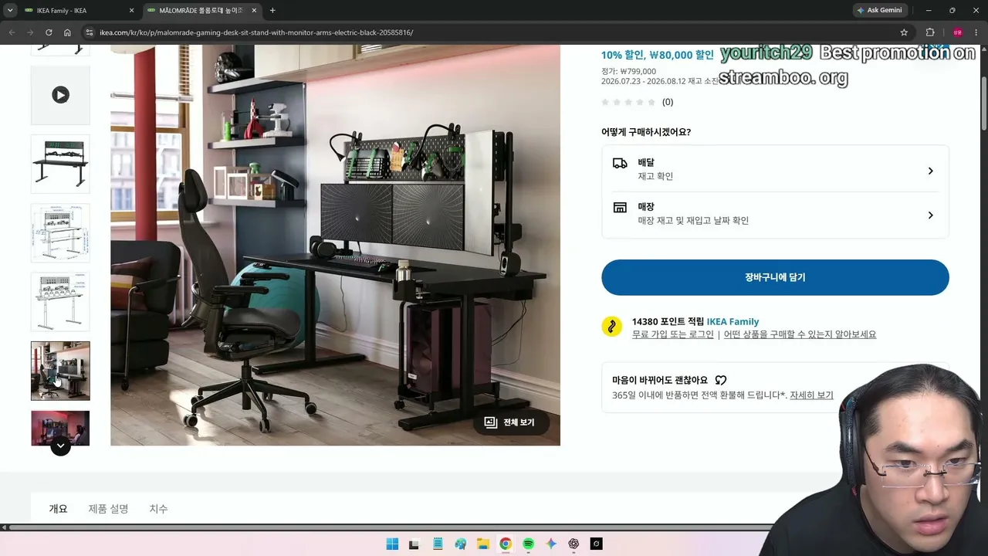This screenshot has width=988, height=556.
Task: Open a new browser tab
Action: coord(272,11)
